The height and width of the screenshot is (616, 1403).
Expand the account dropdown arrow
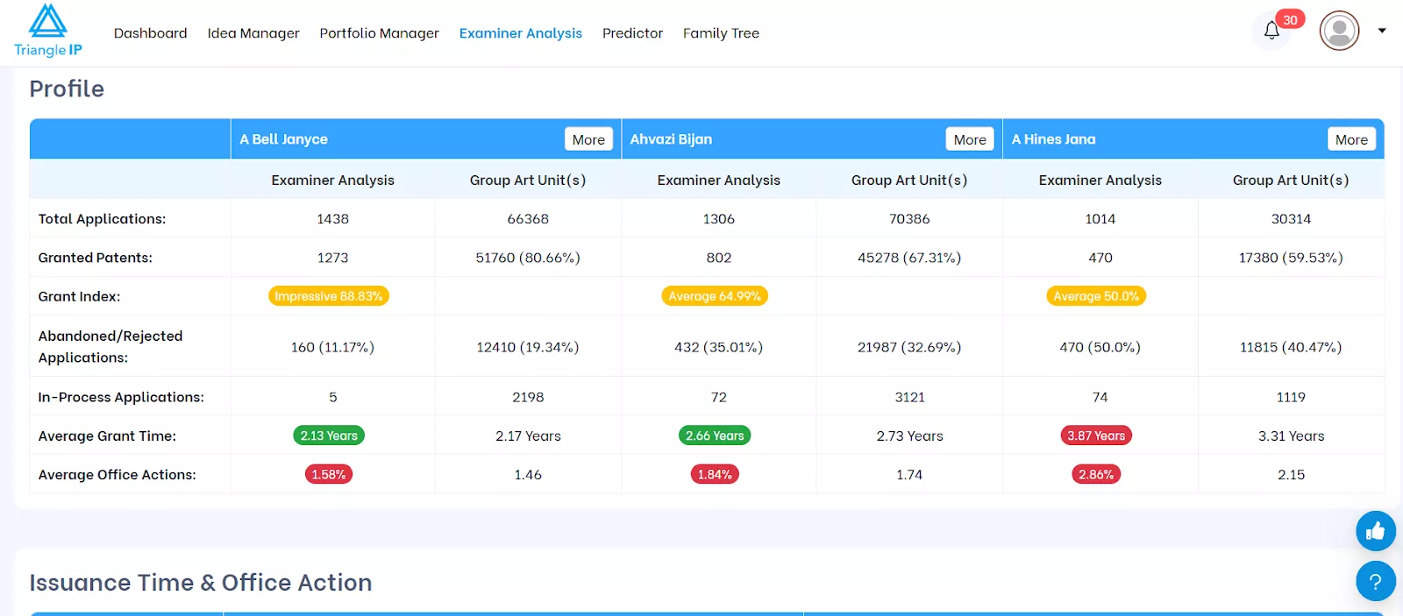(1382, 31)
